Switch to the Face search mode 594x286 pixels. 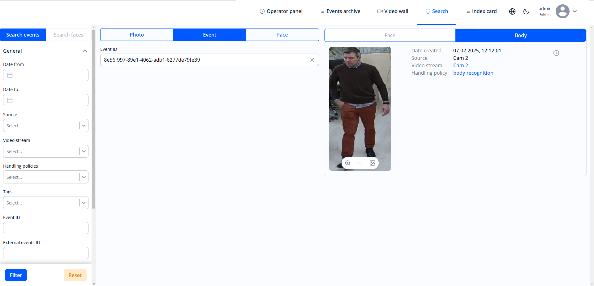(282, 35)
